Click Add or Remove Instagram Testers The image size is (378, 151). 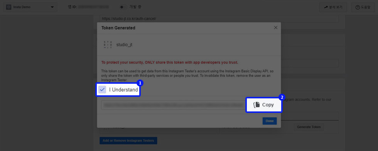point(128,141)
